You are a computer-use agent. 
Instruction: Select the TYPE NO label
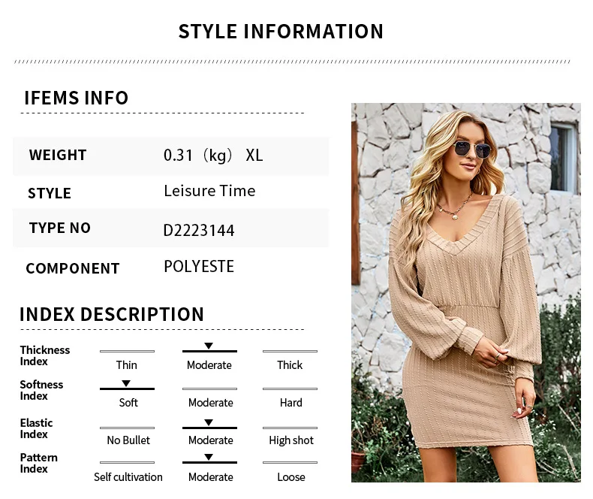(60, 228)
